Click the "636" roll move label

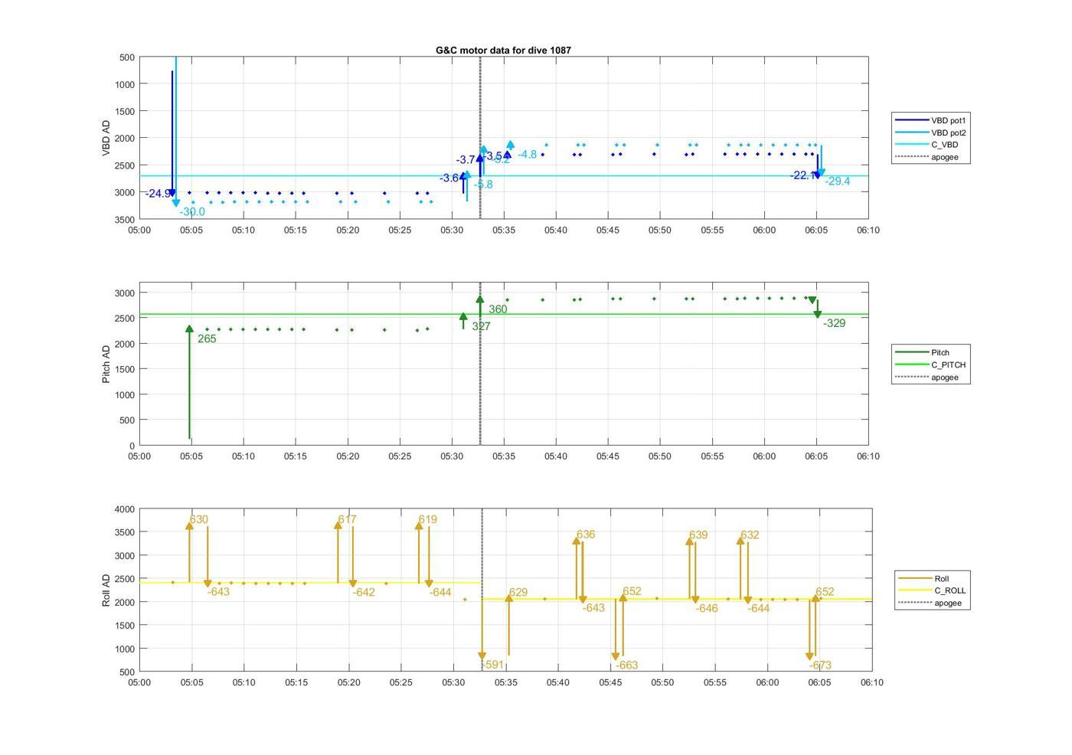586,535
